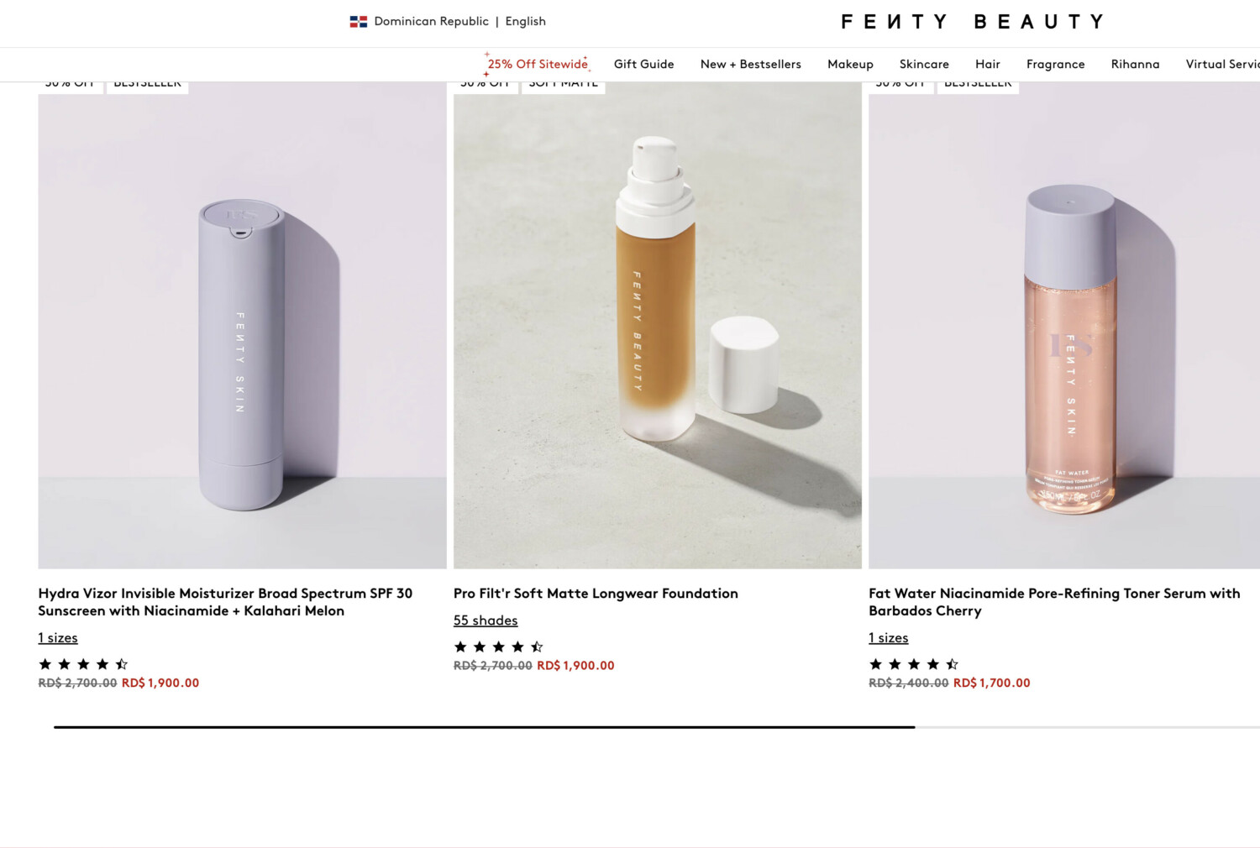Click the product carousel horizontal scrollbar

click(657, 727)
